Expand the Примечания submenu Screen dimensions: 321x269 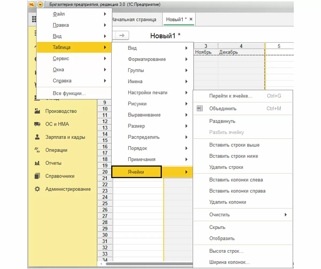click(152, 159)
